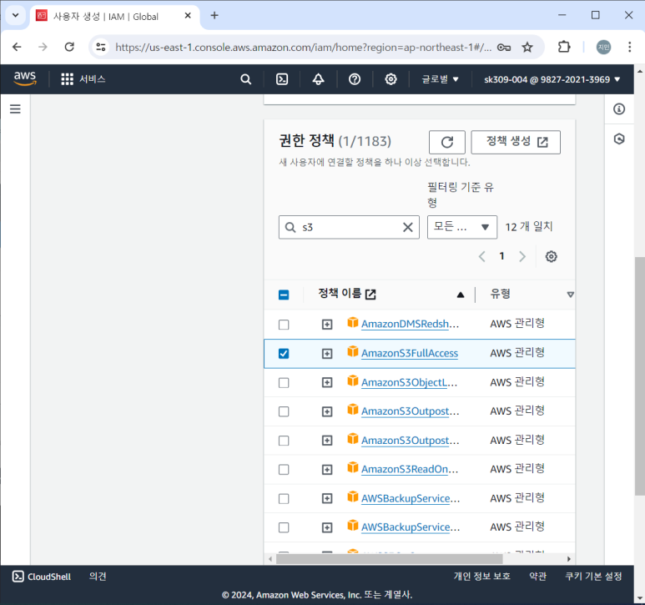Click the browser address bar URL
This screenshot has height=605, width=645.
click(303, 48)
